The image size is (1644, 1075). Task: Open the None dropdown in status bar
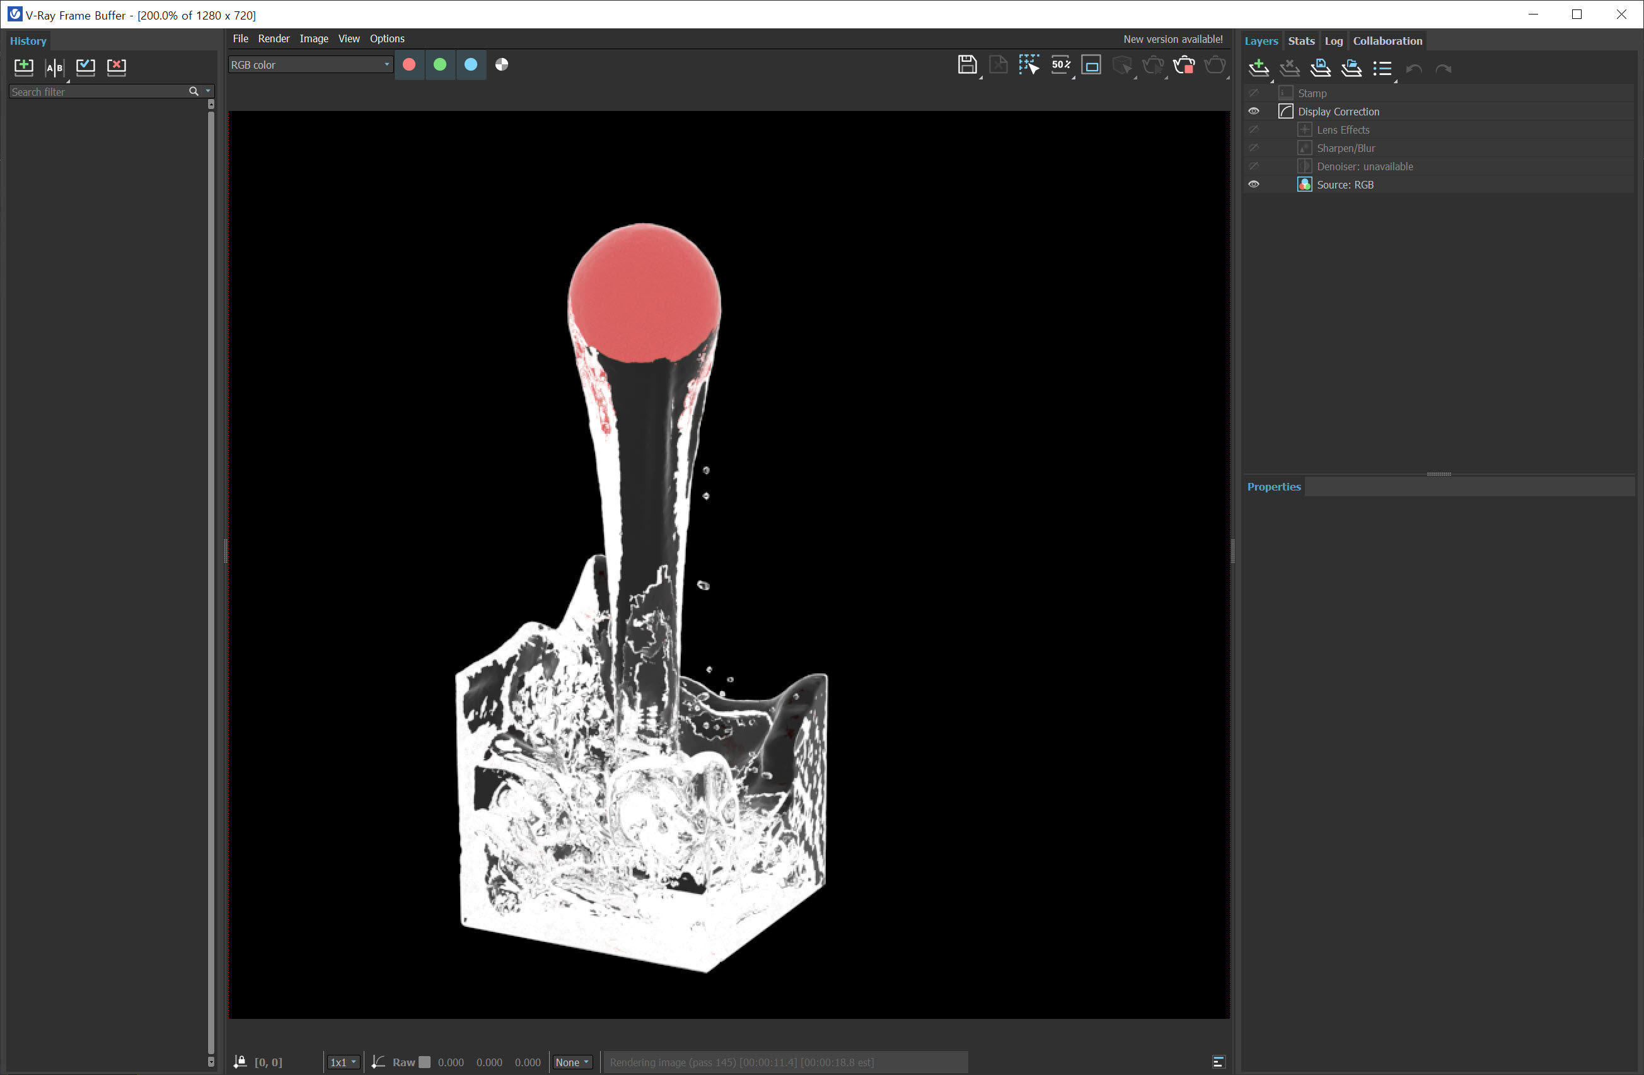click(x=572, y=1062)
